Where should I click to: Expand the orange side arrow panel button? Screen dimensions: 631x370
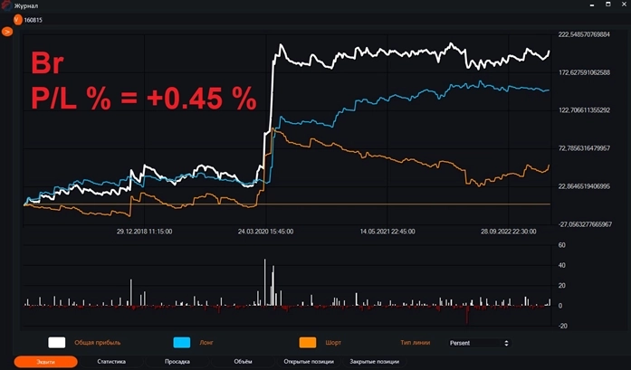(6, 32)
